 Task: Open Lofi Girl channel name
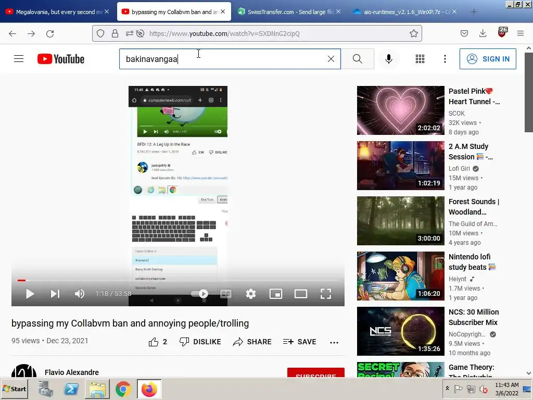pos(459,169)
